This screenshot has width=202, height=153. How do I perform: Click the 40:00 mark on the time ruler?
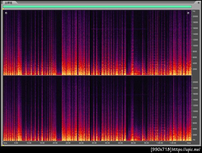click(107, 143)
